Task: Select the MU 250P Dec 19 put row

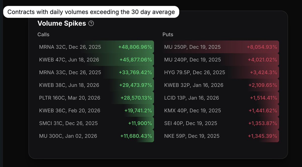Action: click(x=221, y=47)
